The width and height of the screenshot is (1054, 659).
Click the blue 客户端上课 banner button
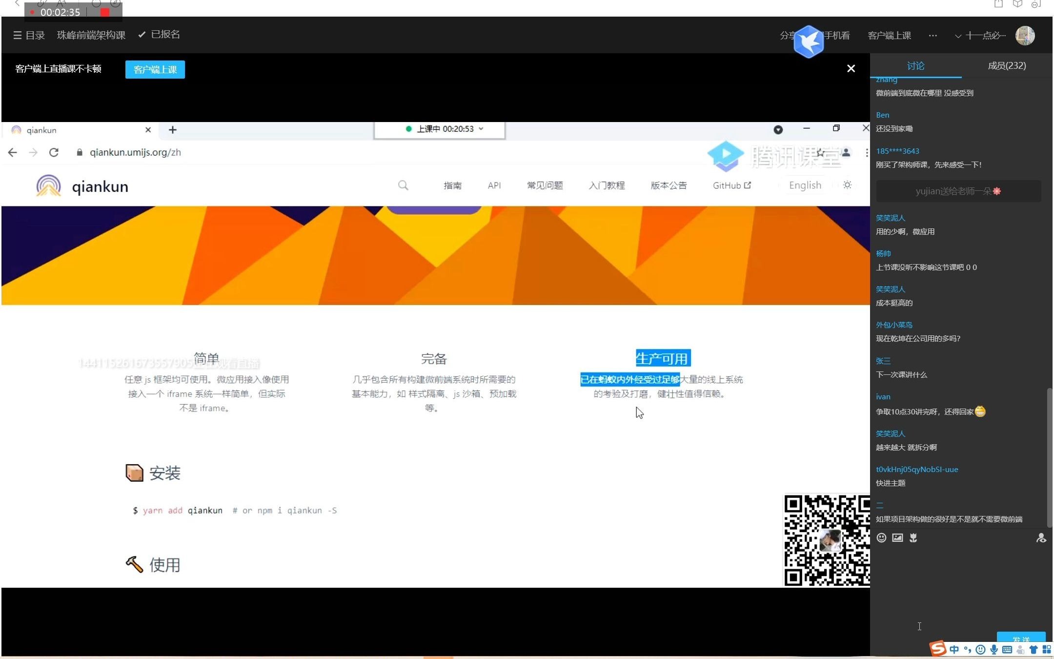pos(155,69)
